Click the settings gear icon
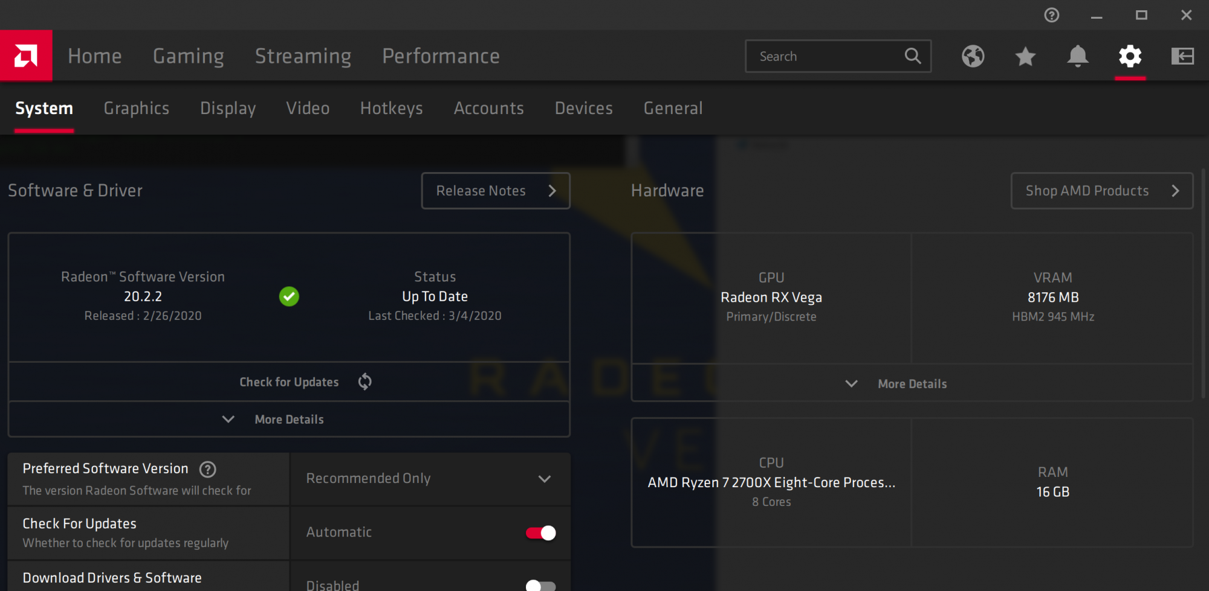The height and width of the screenshot is (591, 1209). pyautogui.click(x=1130, y=56)
